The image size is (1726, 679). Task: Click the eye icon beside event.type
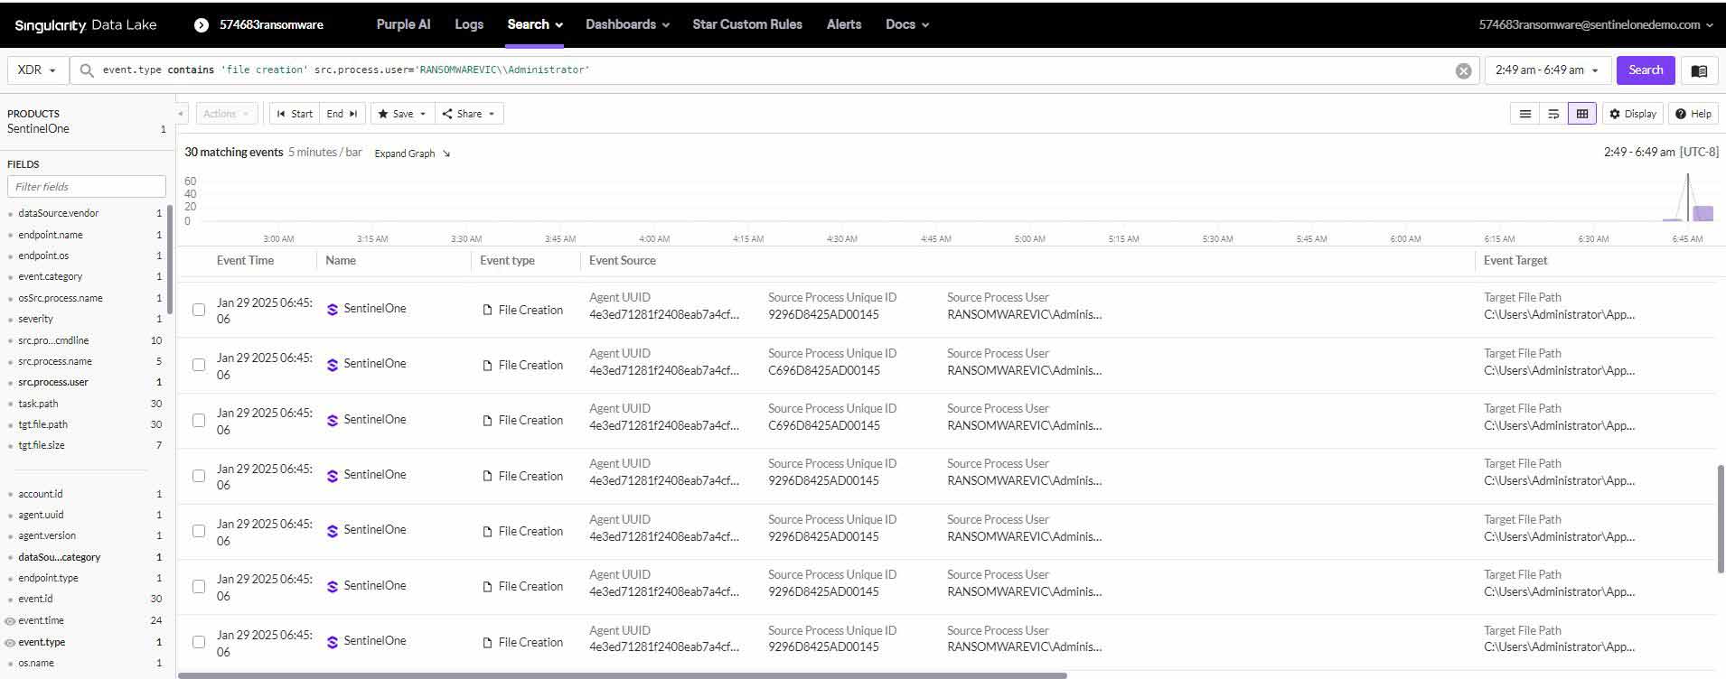click(x=10, y=643)
